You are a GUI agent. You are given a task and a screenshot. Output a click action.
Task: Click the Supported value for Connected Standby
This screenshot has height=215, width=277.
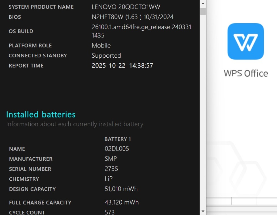pyautogui.click(x=106, y=55)
